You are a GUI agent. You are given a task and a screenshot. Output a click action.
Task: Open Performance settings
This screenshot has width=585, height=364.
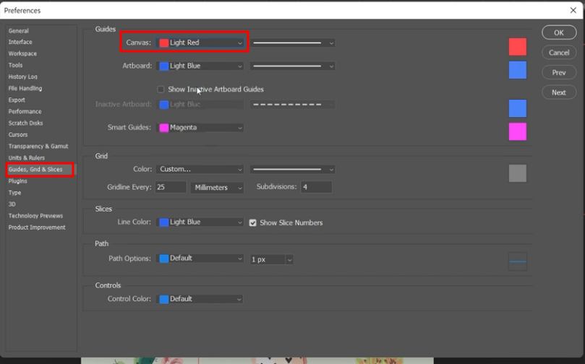pyautogui.click(x=25, y=111)
